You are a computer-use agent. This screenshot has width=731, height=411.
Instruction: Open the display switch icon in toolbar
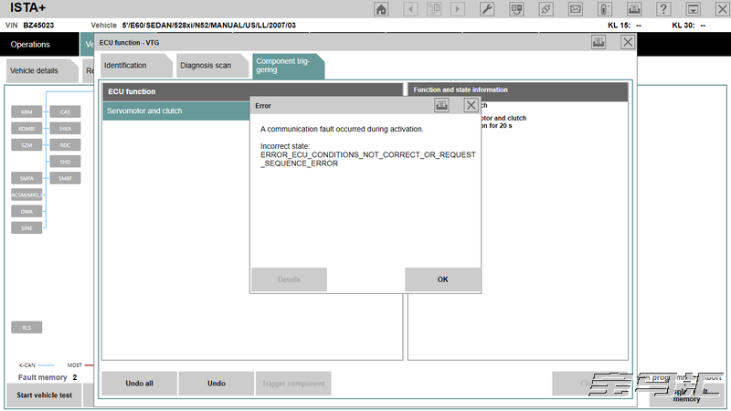pos(516,9)
